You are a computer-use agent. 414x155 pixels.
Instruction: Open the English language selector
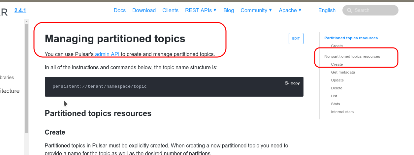click(327, 11)
